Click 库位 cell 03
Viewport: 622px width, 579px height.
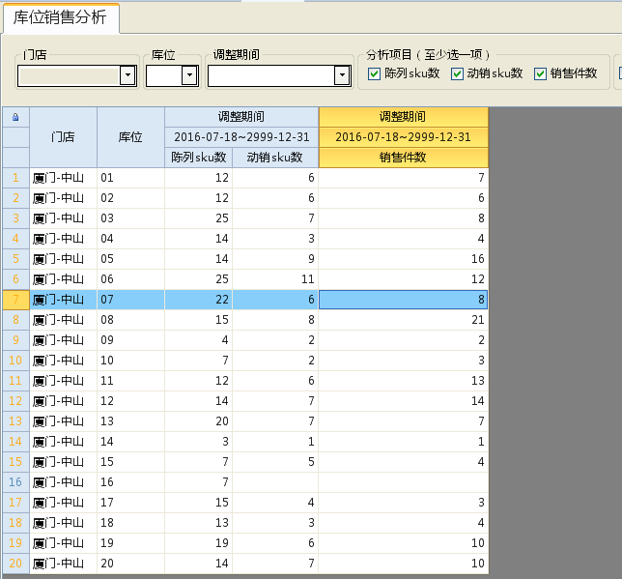130,218
